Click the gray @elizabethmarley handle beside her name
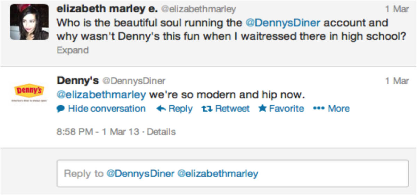Image resolution: width=417 pixels, height=195 pixels. pyautogui.click(x=199, y=9)
